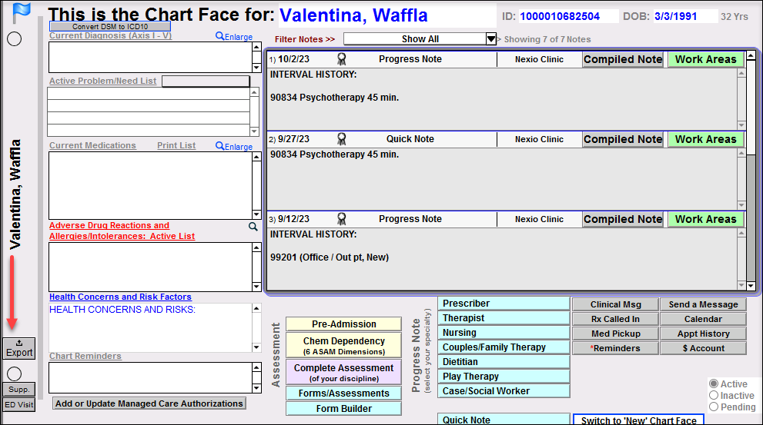Click the ribbon icon on the 9/27/23 note
Screen dimensions: 763x425
coord(342,139)
